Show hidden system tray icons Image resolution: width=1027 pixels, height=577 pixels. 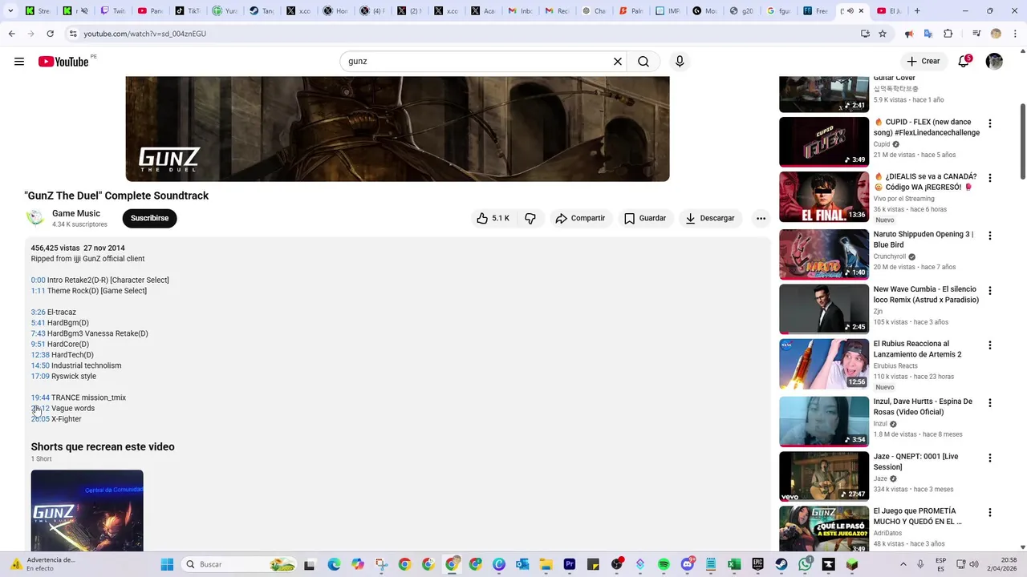tap(903, 564)
